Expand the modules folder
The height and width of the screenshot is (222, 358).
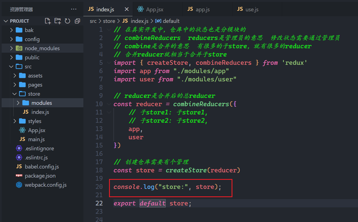click(18, 103)
